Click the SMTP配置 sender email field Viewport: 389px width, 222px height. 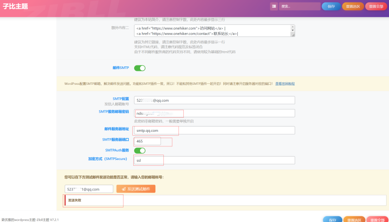click(214, 100)
